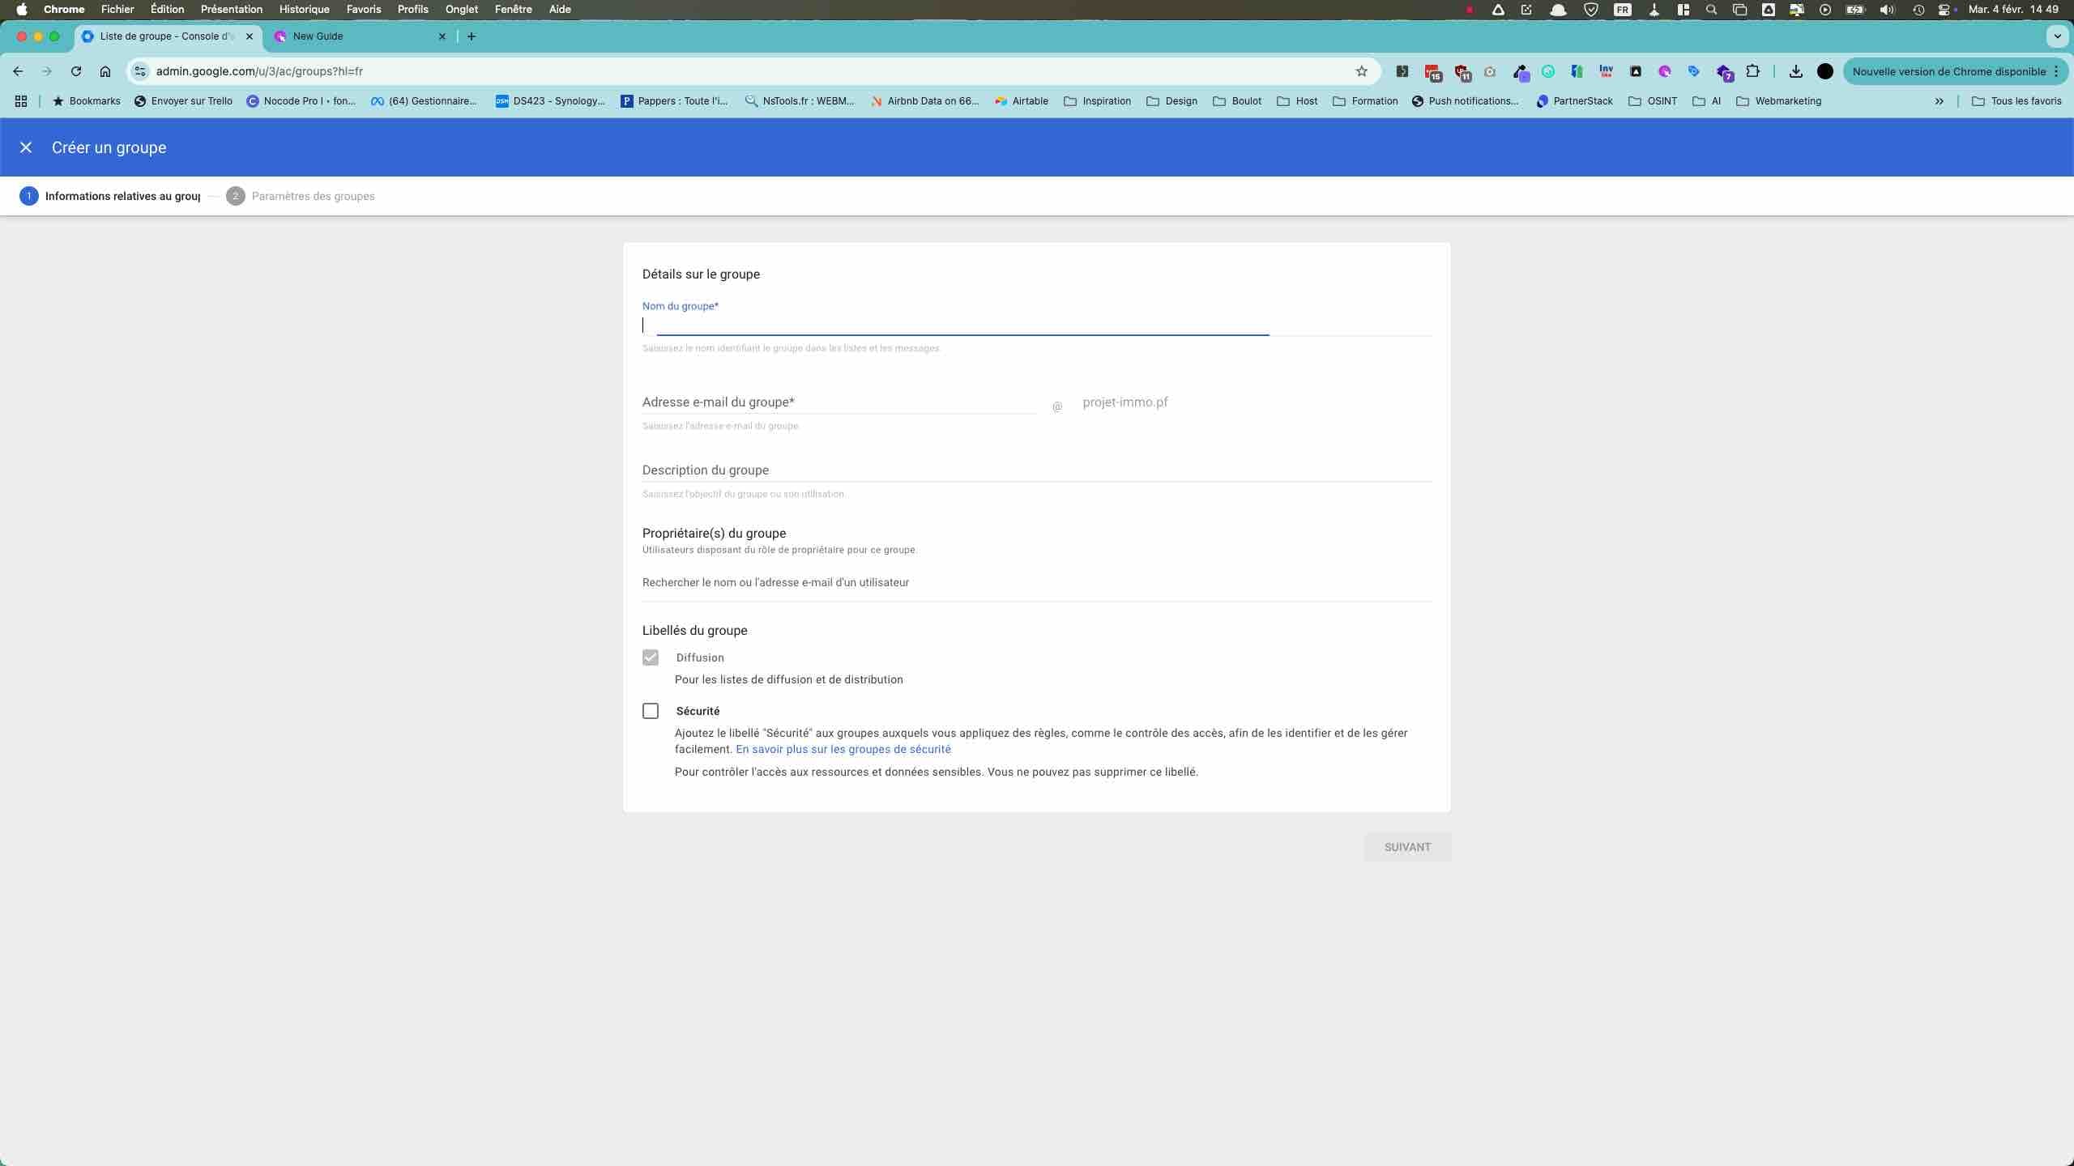Open the Chrome downloads icon
2074x1166 pixels.
(1796, 71)
